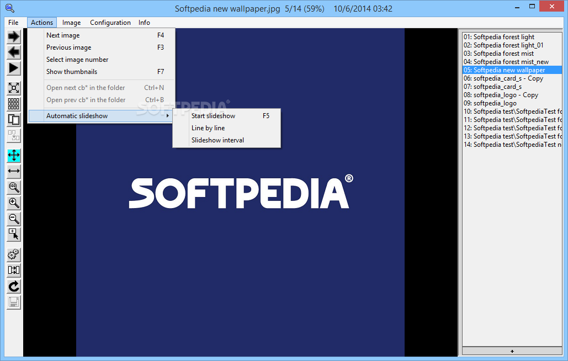Close the viewer window
568x361 pixels.
point(551,6)
